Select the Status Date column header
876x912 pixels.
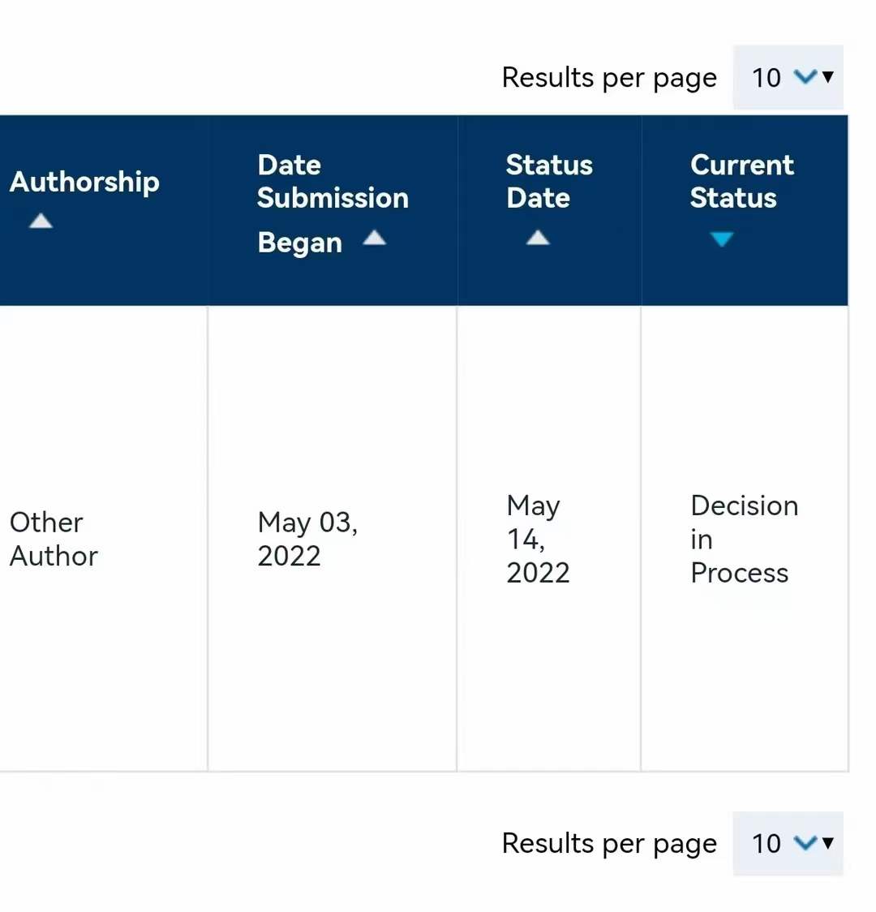(x=549, y=181)
